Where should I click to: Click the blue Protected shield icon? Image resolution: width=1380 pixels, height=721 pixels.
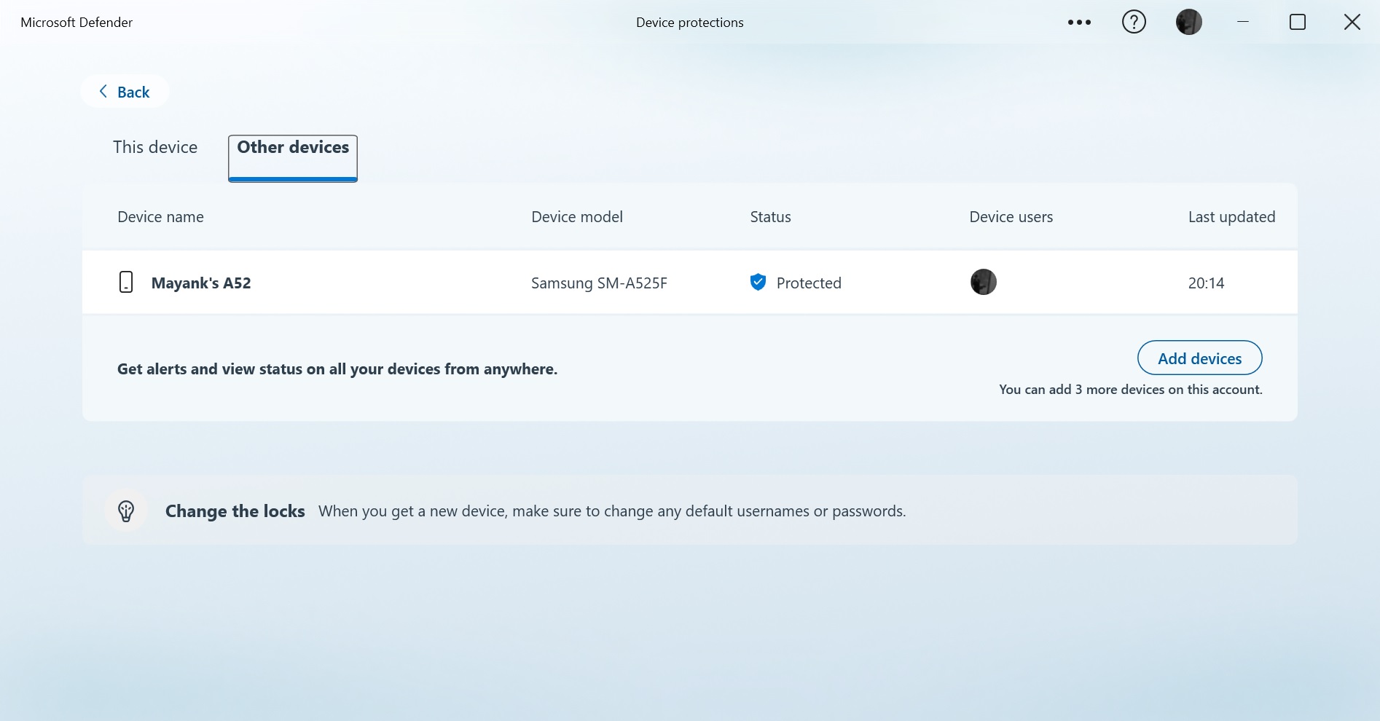pos(758,282)
